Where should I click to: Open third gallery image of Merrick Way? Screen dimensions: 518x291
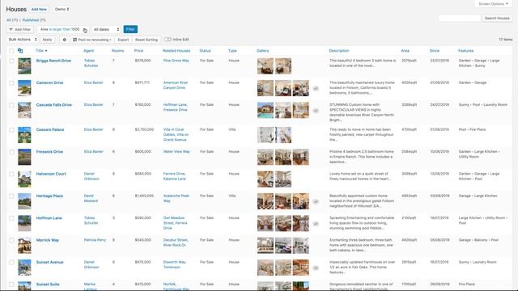pyautogui.click(x=301, y=246)
